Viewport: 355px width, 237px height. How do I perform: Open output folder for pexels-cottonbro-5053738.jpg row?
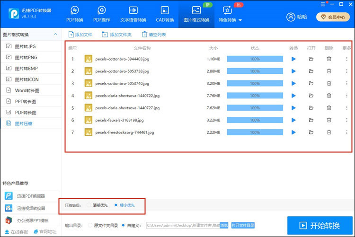coord(311,71)
